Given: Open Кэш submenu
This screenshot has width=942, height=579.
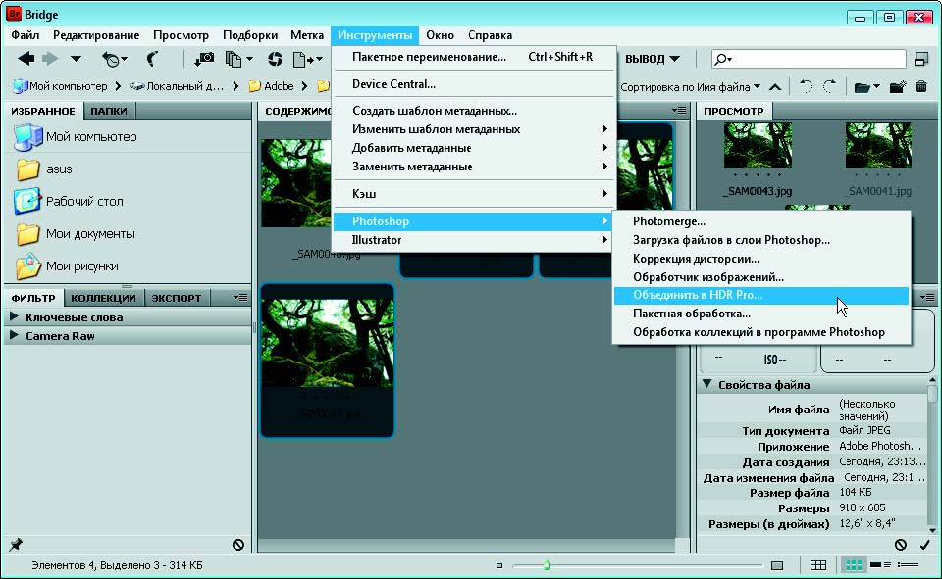Looking at the screenshot, I should (x=474, y=193).
